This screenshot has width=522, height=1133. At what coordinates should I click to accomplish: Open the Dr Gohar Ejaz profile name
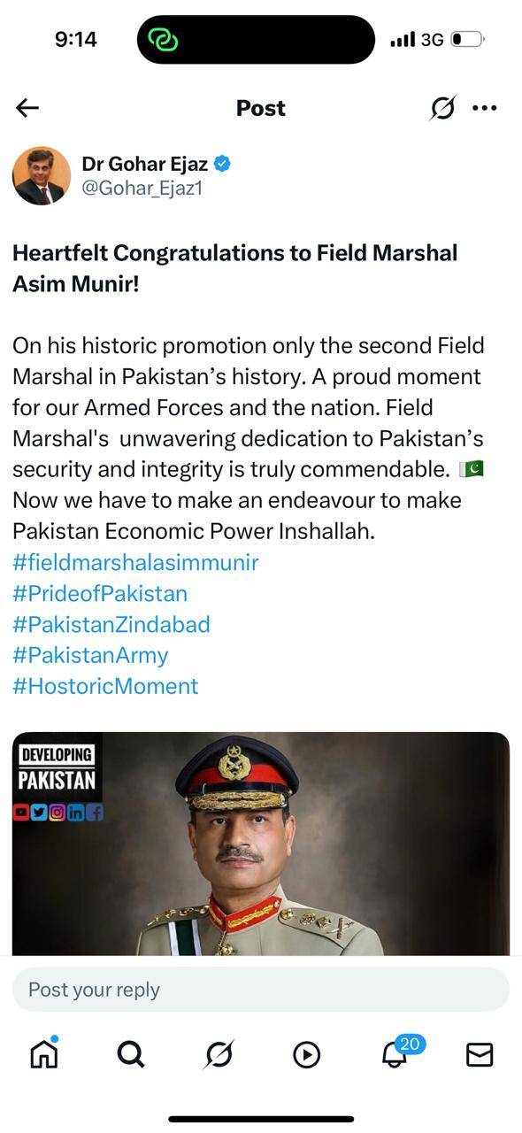145,164
